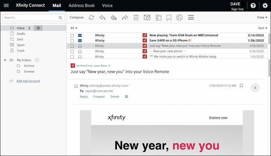
Task: Refresh the mailbox with the sync icon
Action: coord(91,18)
